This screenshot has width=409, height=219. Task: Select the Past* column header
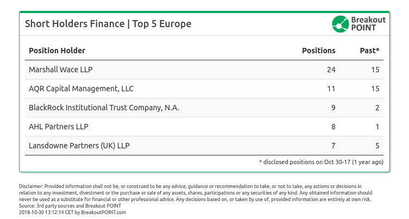click(x=369, y=51)
